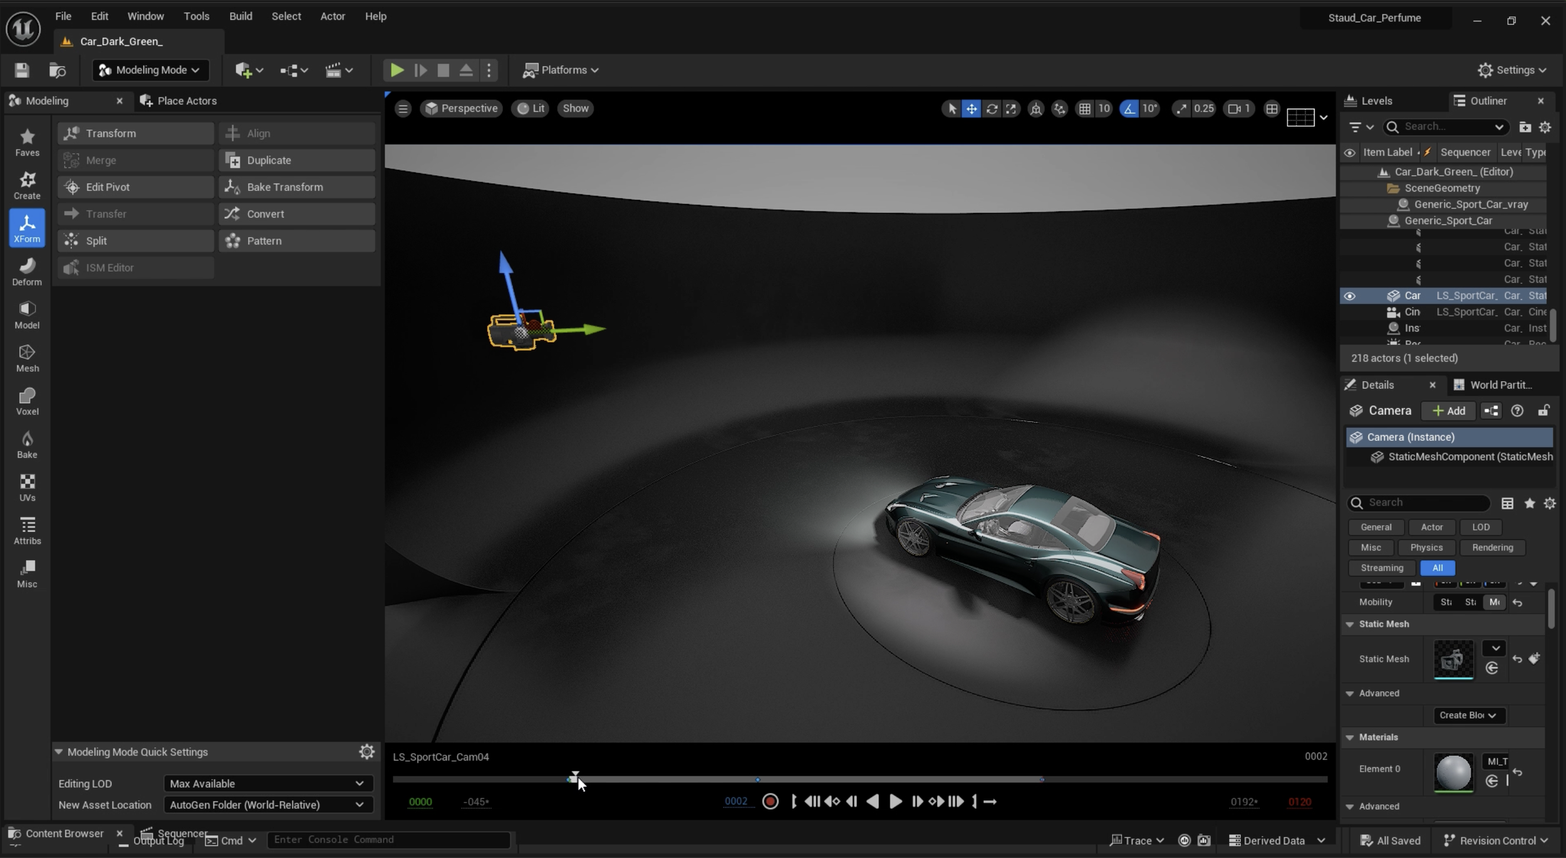Open the Deform modeling category
The height and width of the screenshot is (858, 1566).
point(27,271)
